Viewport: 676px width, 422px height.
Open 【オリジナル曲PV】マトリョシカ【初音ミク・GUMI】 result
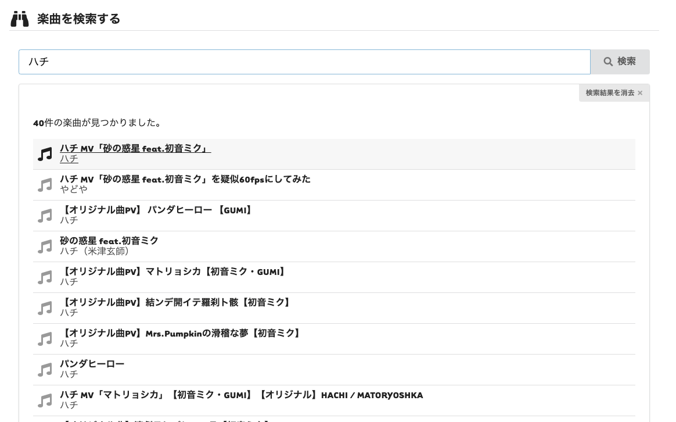click(334, 277)
